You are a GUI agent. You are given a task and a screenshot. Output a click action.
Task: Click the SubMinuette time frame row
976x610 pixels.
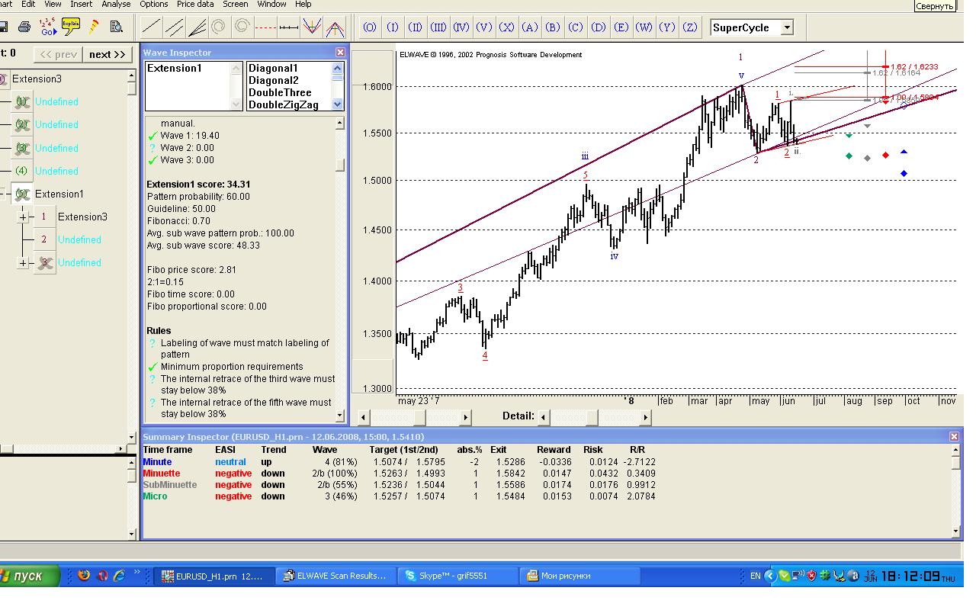(x=400, y=484)
